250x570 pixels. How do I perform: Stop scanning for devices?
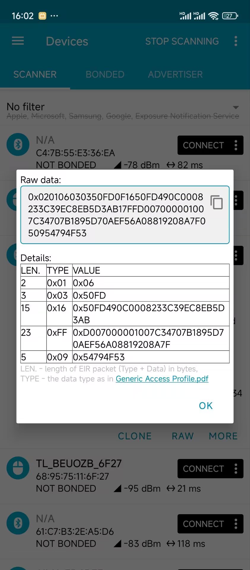[182, 41]
